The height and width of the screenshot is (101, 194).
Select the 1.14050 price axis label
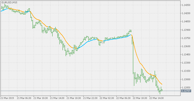tap(186, 22)
